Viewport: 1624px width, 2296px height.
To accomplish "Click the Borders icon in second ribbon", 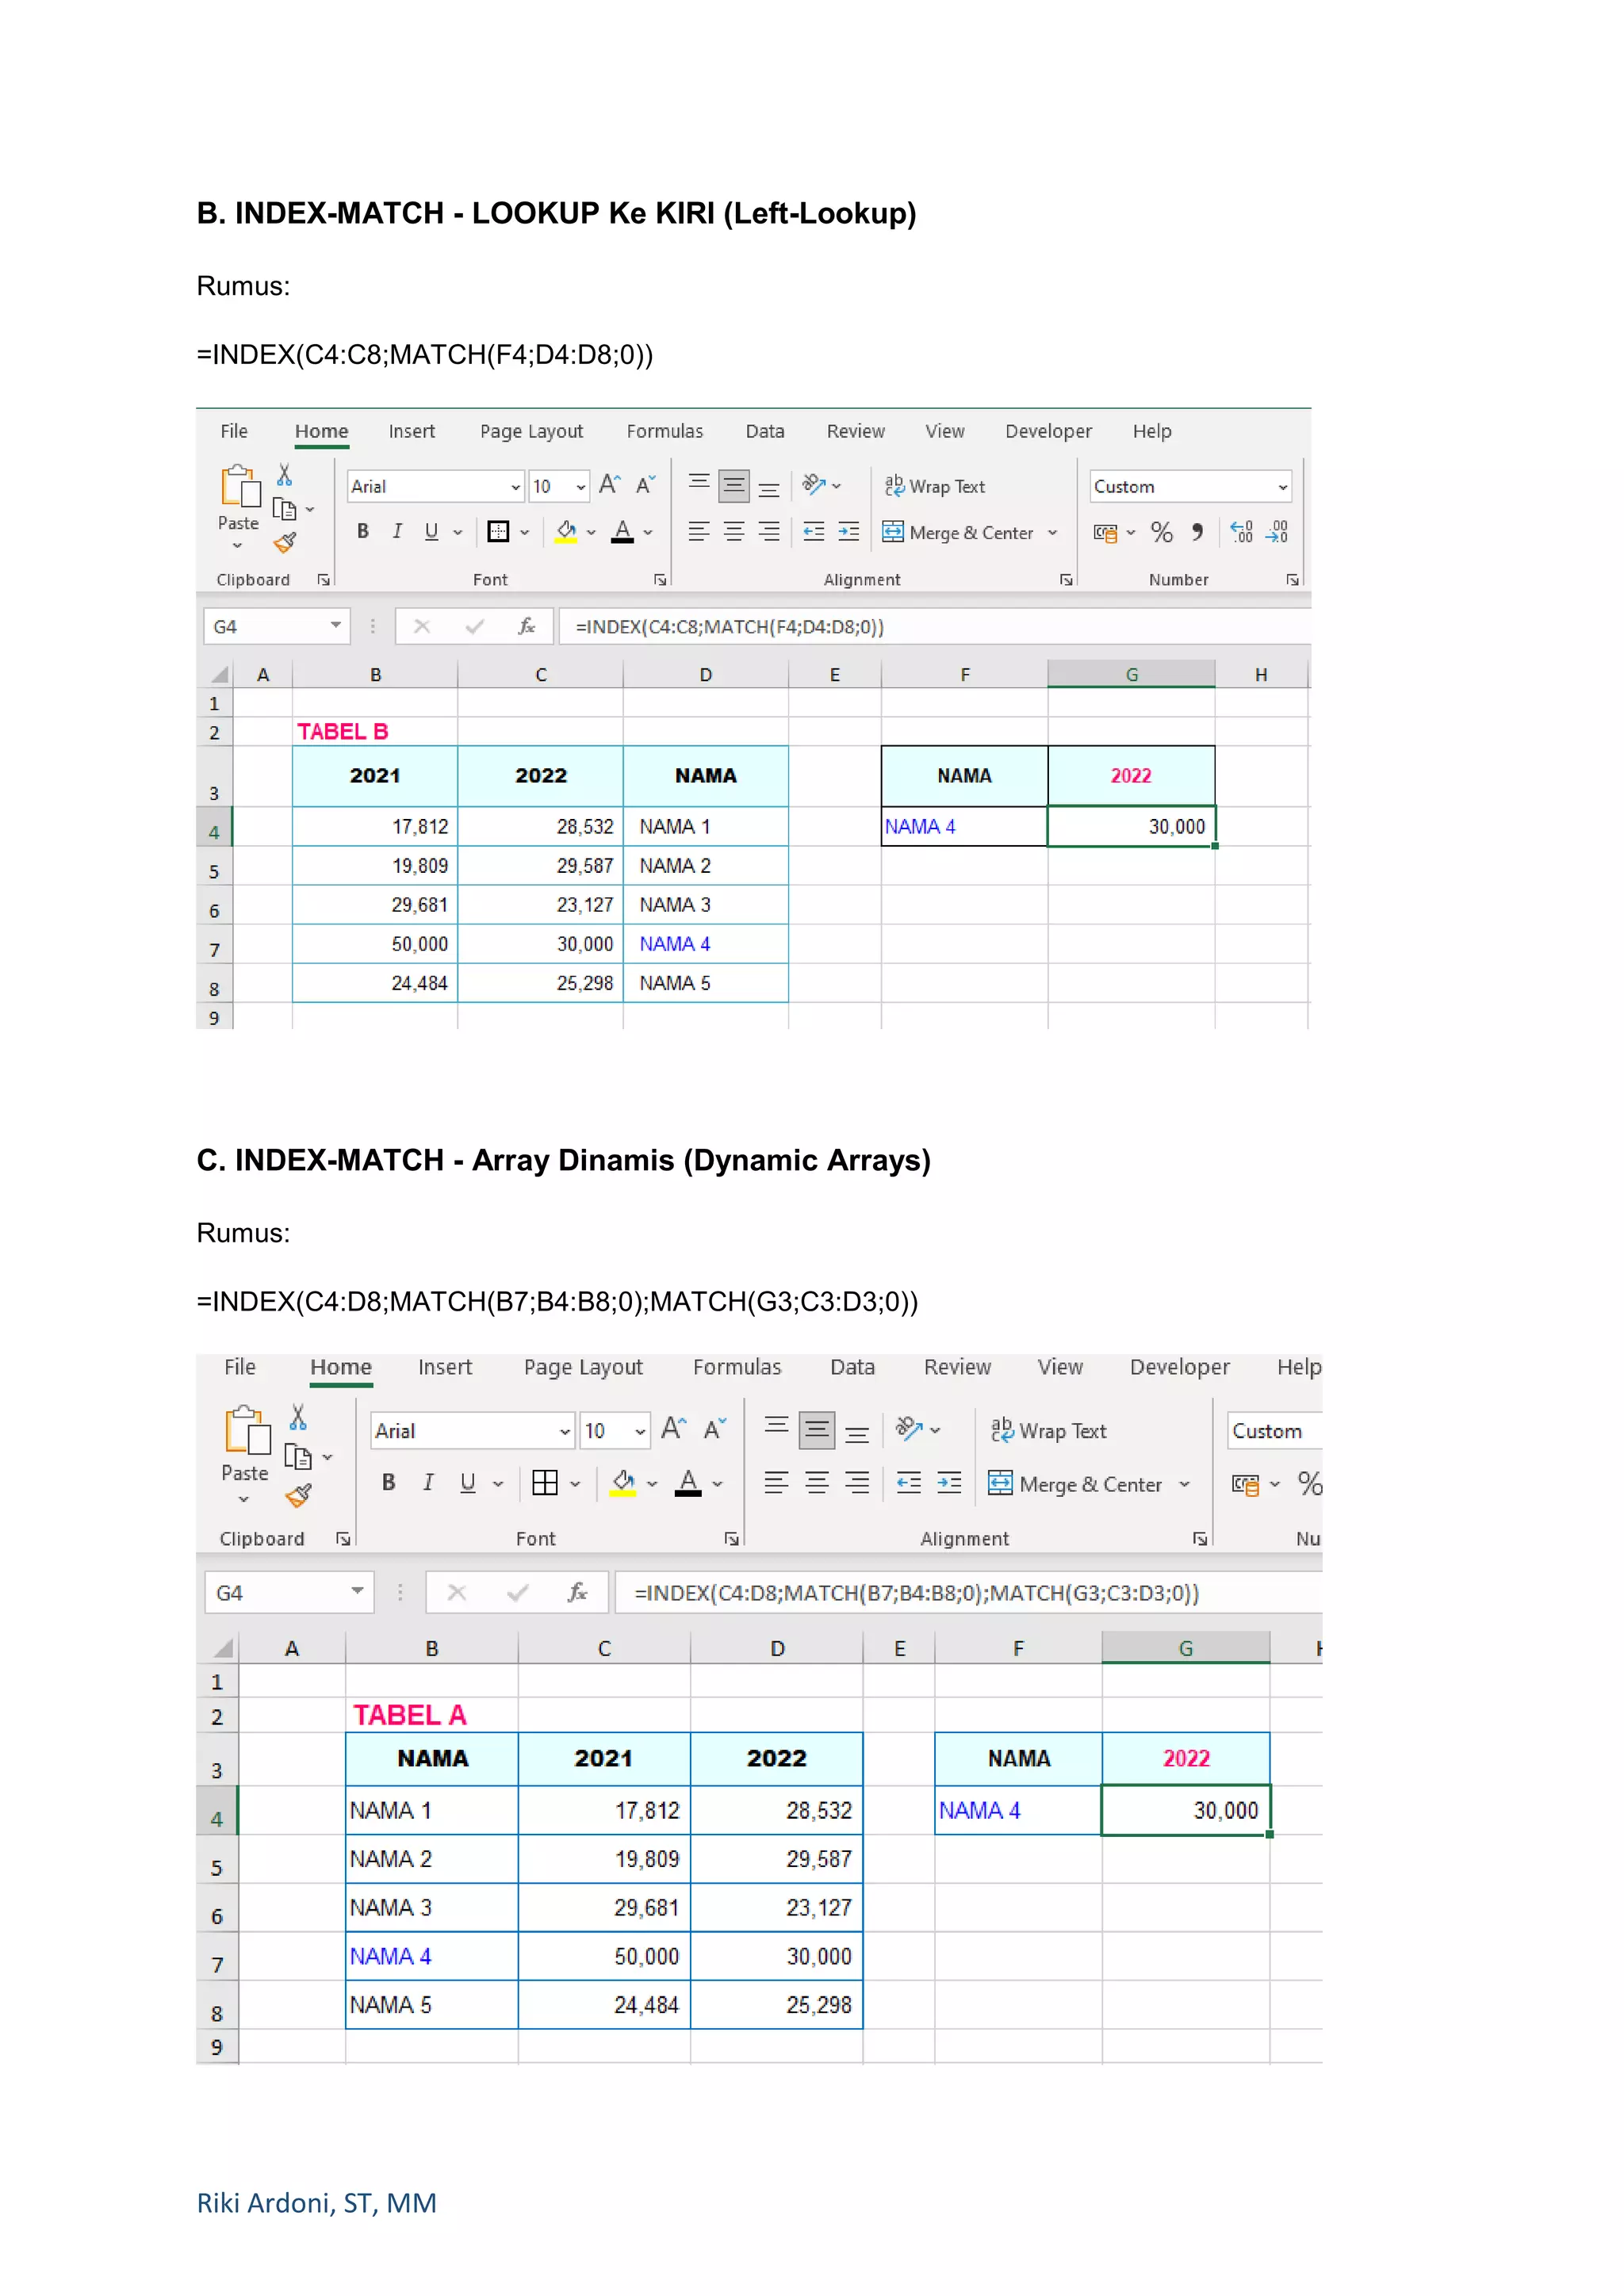I will pyautogui.click(x=545, y=1483).
